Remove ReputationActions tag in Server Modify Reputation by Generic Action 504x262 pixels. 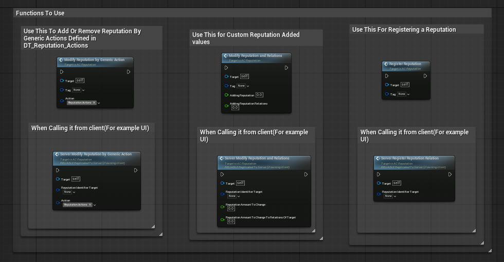(90, 205)
